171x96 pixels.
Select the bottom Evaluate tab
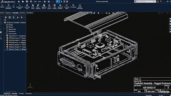(21, 93)
